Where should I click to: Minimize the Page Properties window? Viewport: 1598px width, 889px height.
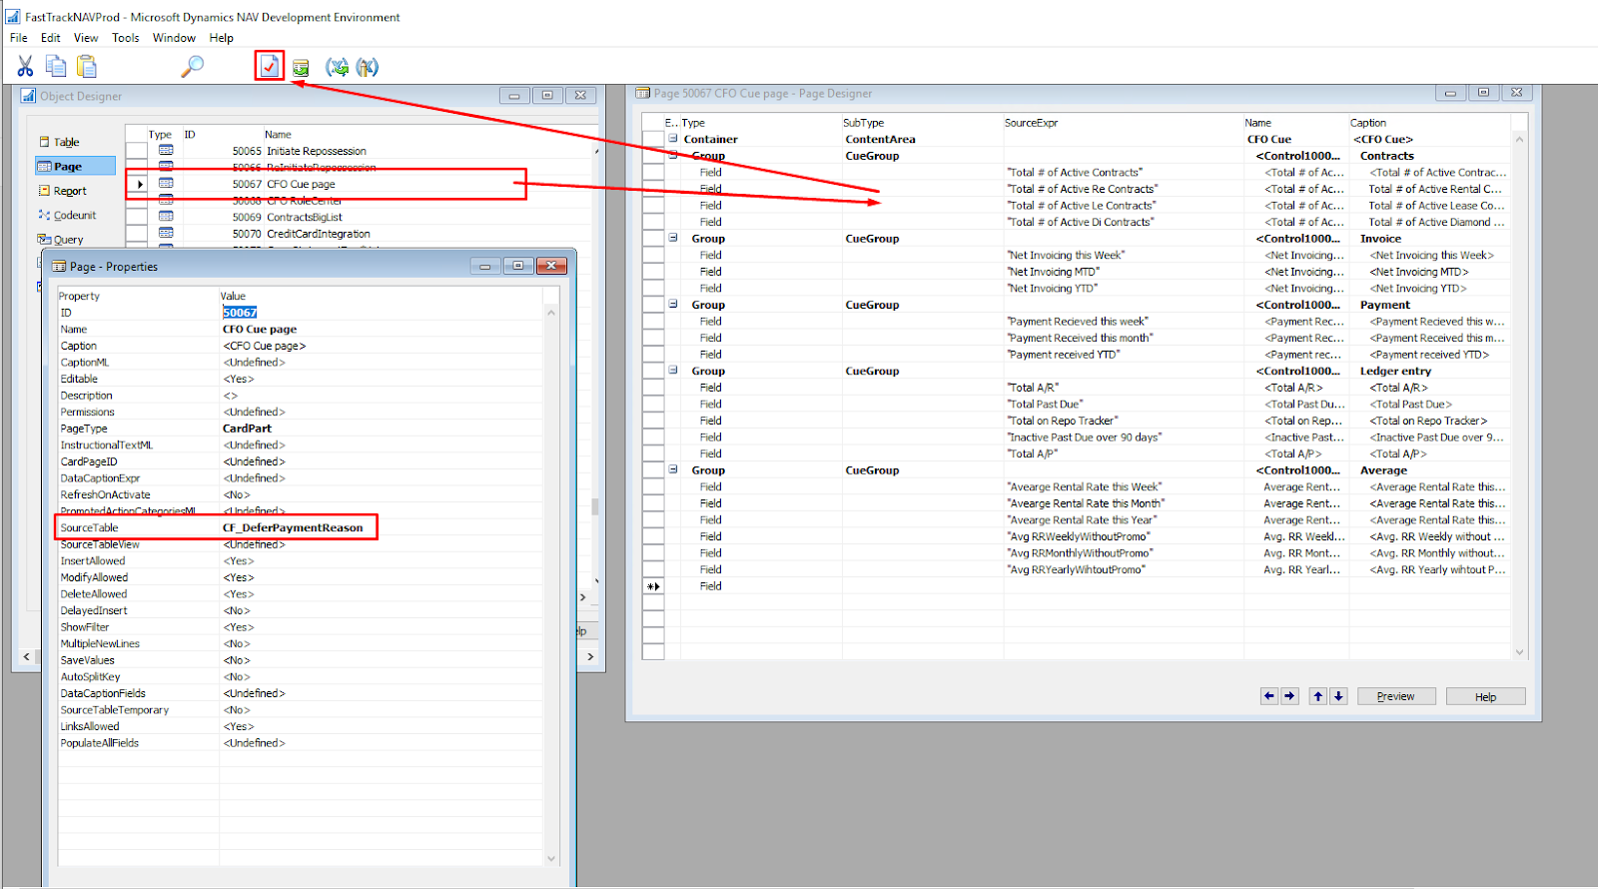pos(484,266)
